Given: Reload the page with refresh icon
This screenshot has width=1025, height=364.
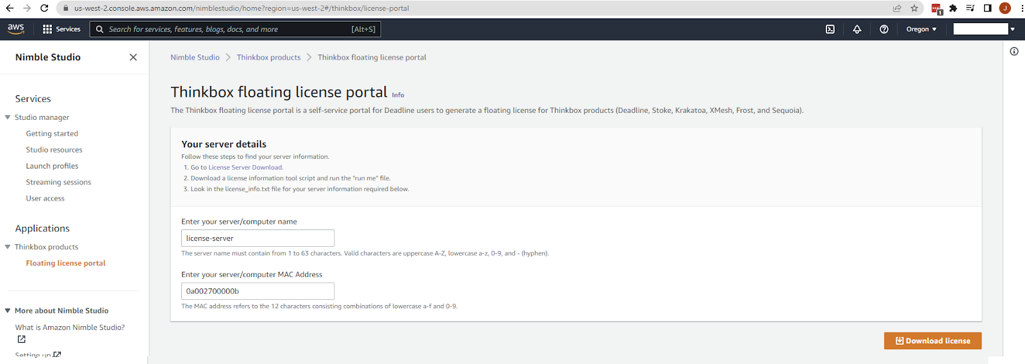Looking at the screenshot, I should (x=44, y=8).
